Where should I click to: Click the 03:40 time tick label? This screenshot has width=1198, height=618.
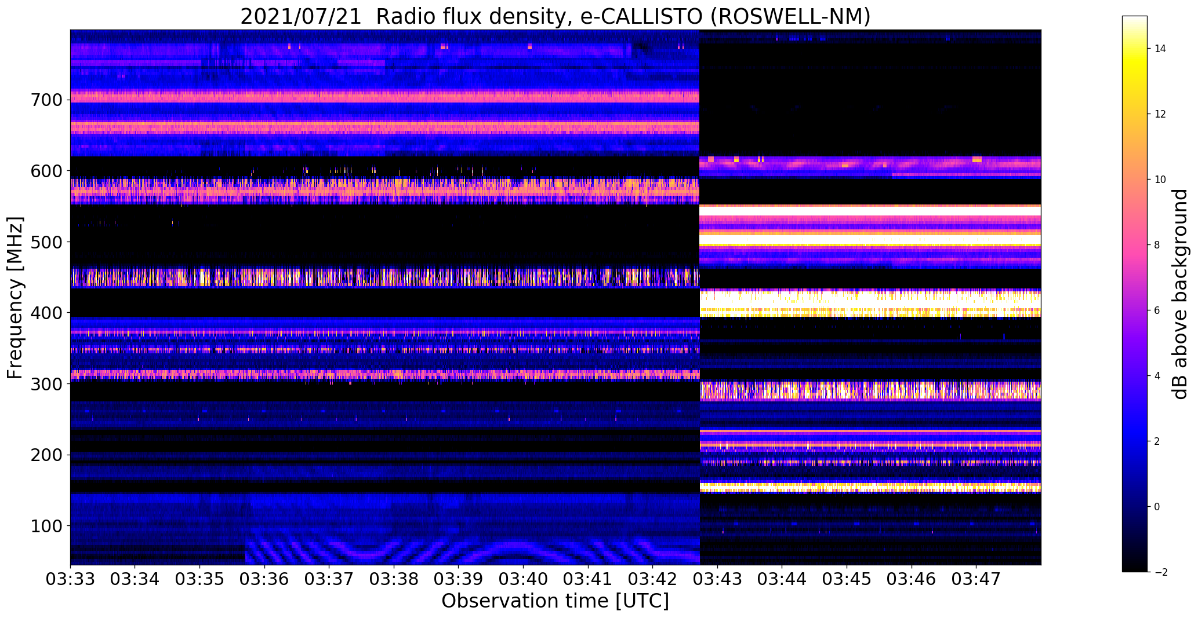[x=524, y=579]
